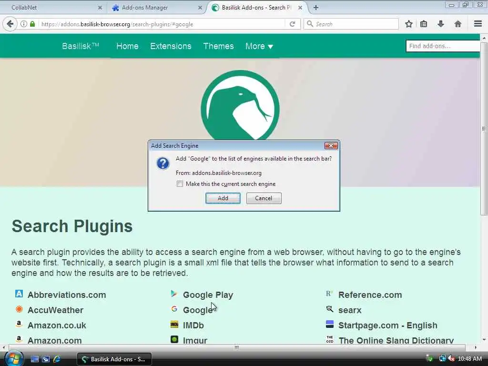The image size is (488, 366).
Task: Open the IMDb plugin link
Action: coord(193,325)
